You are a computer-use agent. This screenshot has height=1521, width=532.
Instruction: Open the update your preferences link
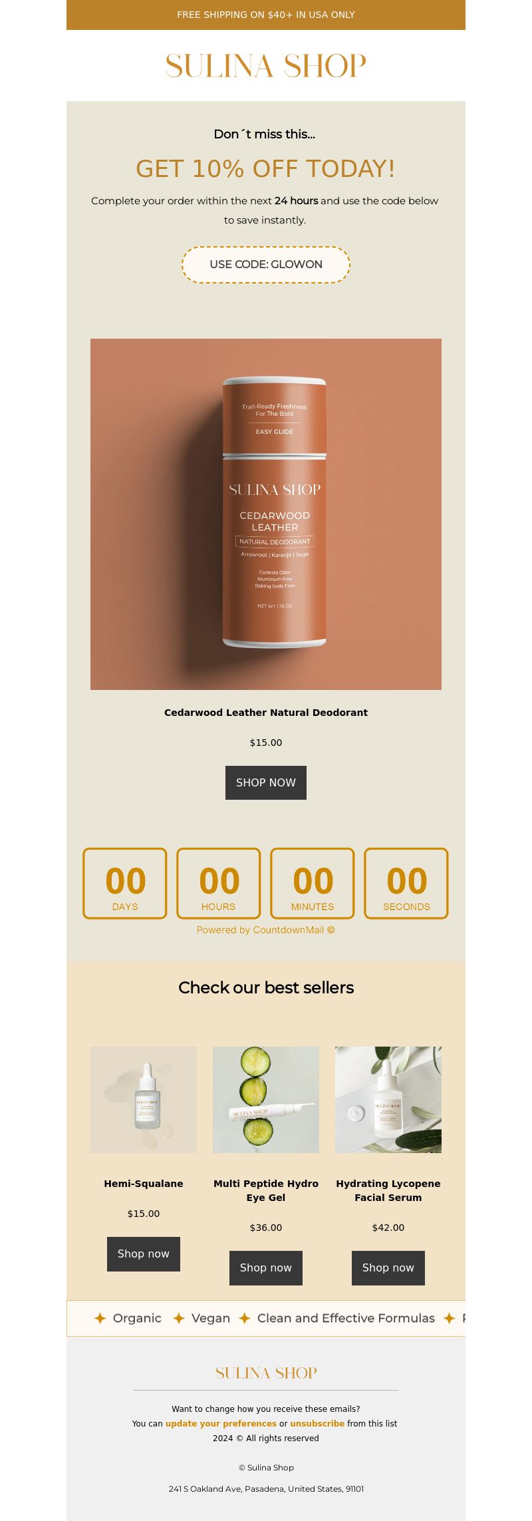[221, 1423]
